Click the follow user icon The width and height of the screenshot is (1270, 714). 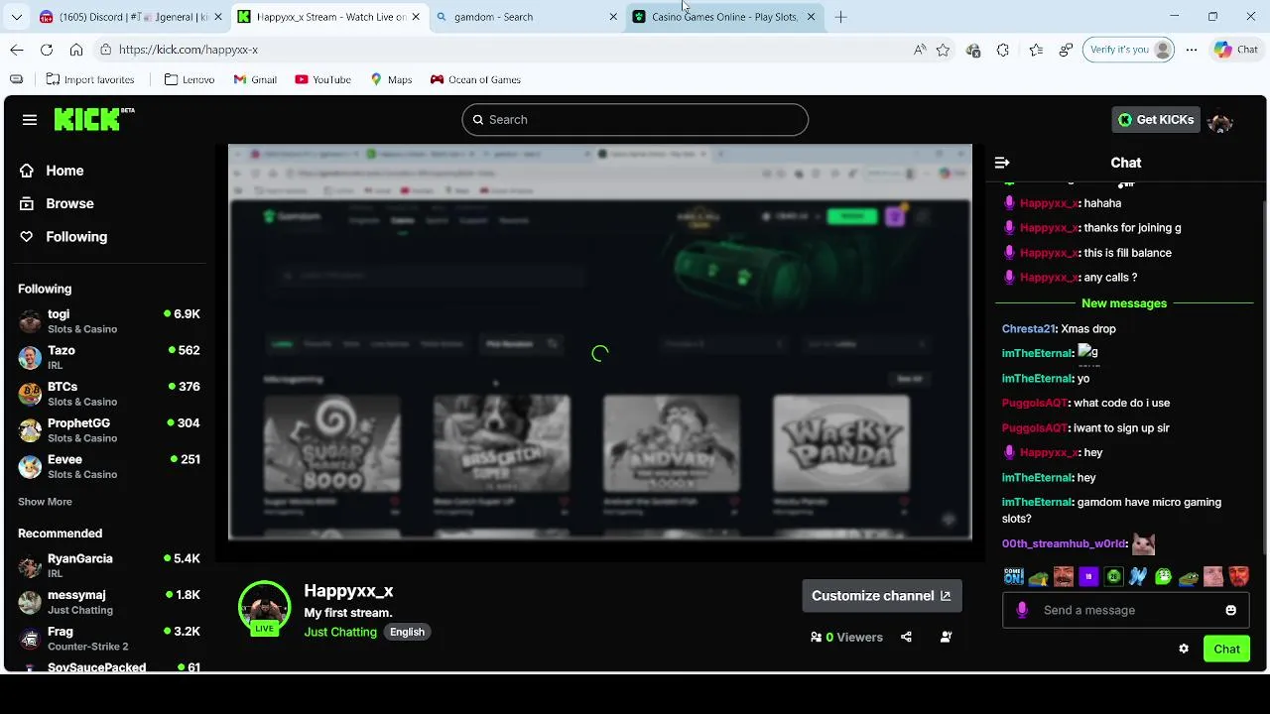(x=946, y=637)
